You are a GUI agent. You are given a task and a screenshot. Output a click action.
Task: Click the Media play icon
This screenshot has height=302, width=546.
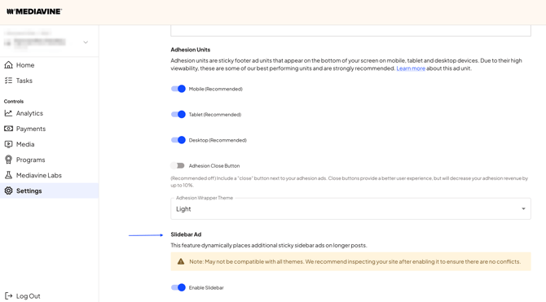click(8, 144)
